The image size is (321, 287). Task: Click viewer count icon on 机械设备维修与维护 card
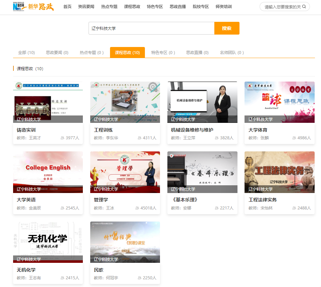217,138
